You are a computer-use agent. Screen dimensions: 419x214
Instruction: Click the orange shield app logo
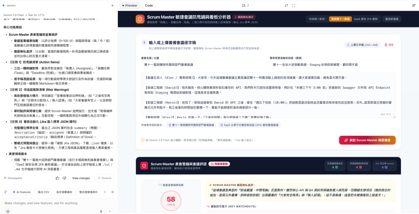coord(140,19)
